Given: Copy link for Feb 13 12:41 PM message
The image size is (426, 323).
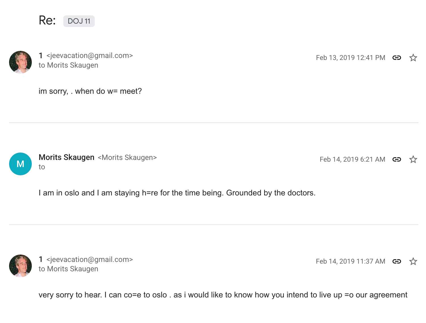Looking at the screenshot, I should coord(396,58).
